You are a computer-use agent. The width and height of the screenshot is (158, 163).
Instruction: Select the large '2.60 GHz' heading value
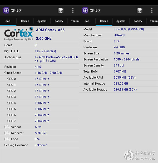pos(44,39)
